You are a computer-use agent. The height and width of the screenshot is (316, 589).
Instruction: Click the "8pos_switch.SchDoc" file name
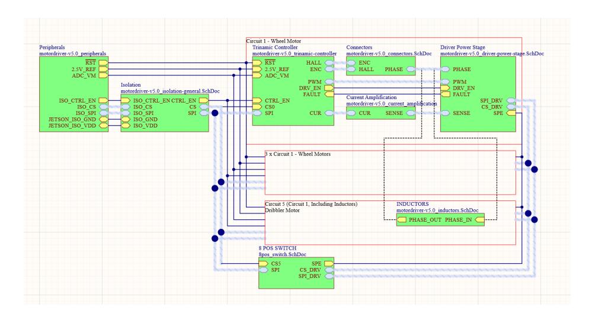283,254
